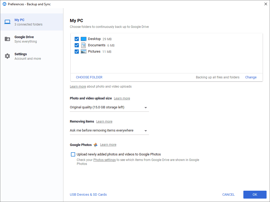270x202 pixels.
Task: Click Change next to backing up all files
Action: pos(251,77)
